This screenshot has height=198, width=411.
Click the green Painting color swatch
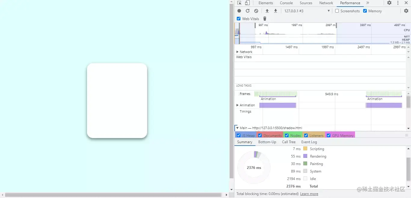[x=305, y=164]
